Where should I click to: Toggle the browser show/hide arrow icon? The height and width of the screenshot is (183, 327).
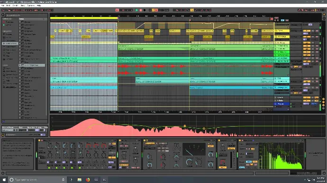point(3,15)
